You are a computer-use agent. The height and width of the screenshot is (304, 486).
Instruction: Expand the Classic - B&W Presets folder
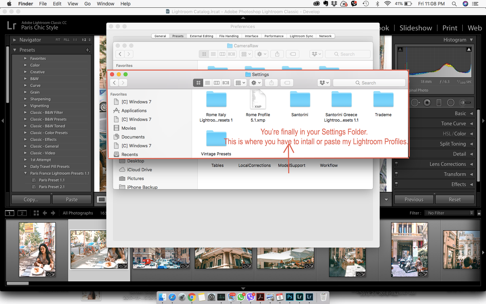[x=25, y=119]
